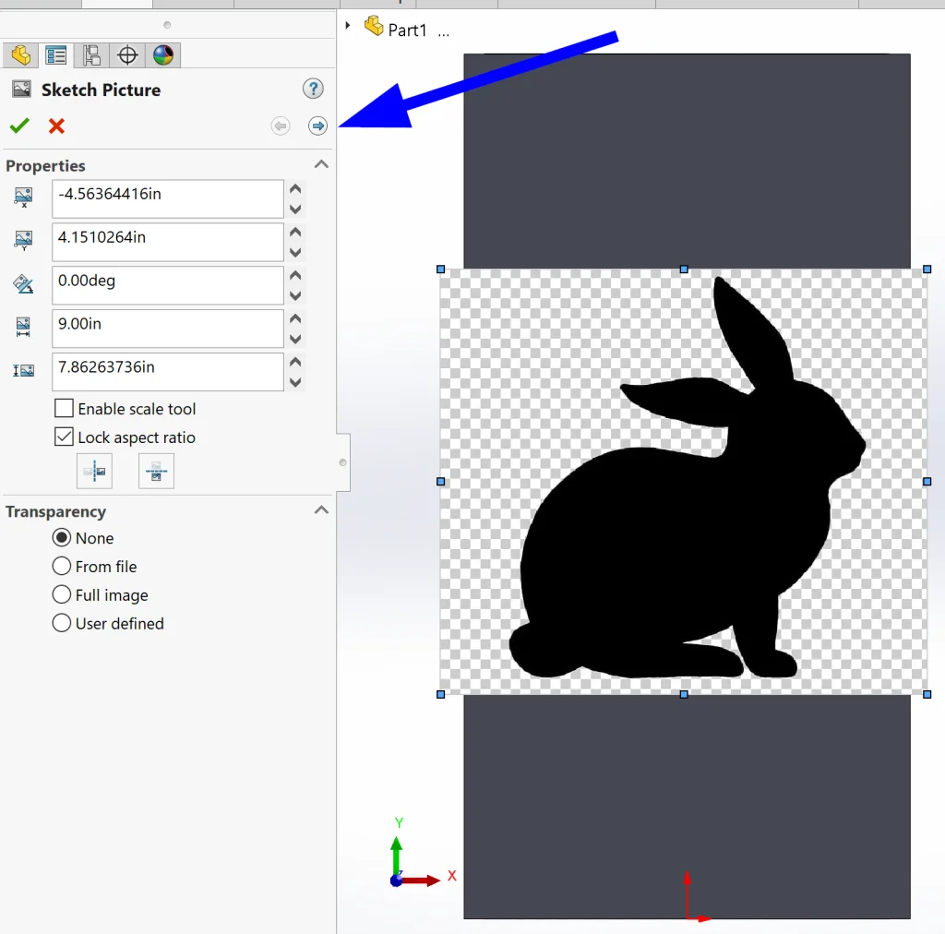Open Sketch Picture help question mark
This screenshot has height=934, width=945.
pyautogui.click(x=313, y=90)
